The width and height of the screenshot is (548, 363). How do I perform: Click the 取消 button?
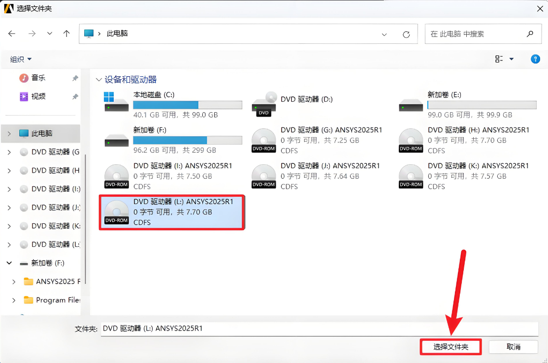pyautogui.click(x=513, y=347)
